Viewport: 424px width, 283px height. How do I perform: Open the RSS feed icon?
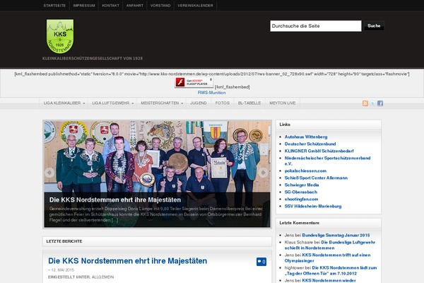(365, 103)
